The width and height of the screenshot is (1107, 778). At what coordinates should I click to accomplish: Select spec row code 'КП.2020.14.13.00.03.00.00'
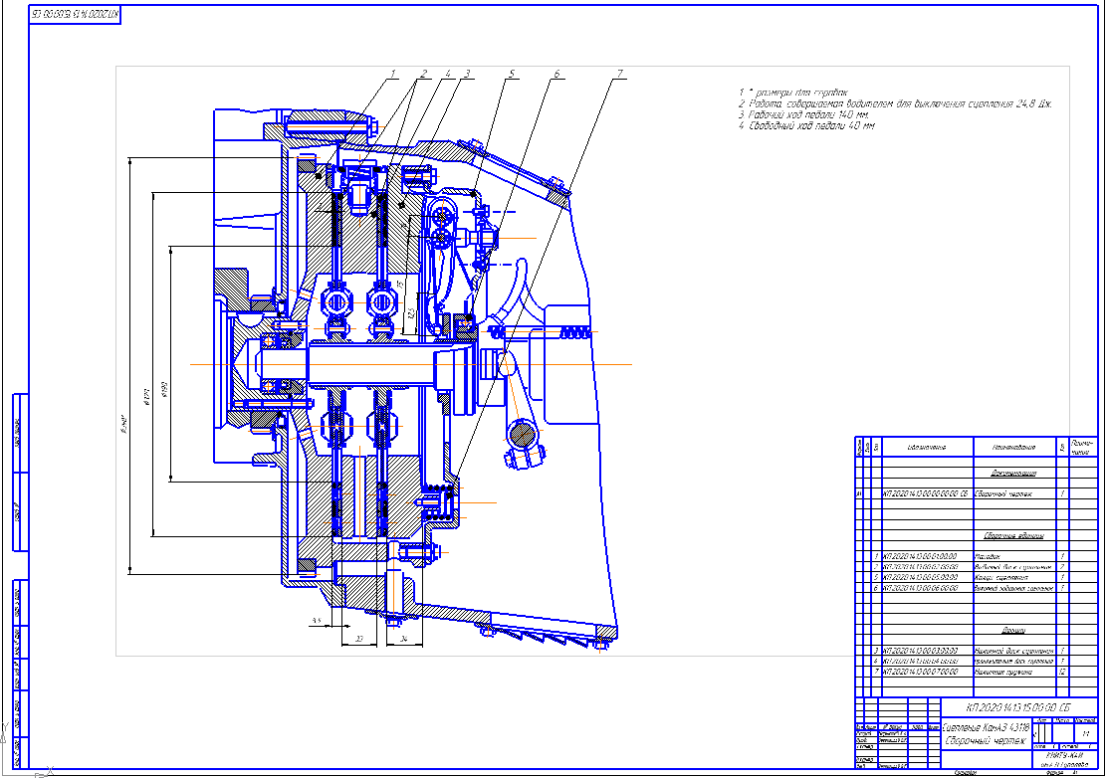[920, 651]
